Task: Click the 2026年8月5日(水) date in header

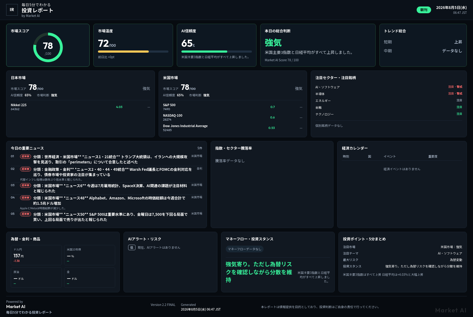Action: (451, 8)
